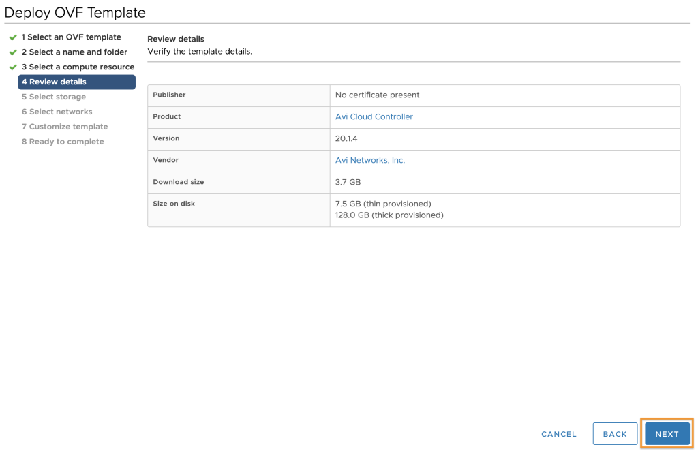Cancel the OVF deployment wizard
This screenshot has width=698, height=451.
[x=559, y=434]
